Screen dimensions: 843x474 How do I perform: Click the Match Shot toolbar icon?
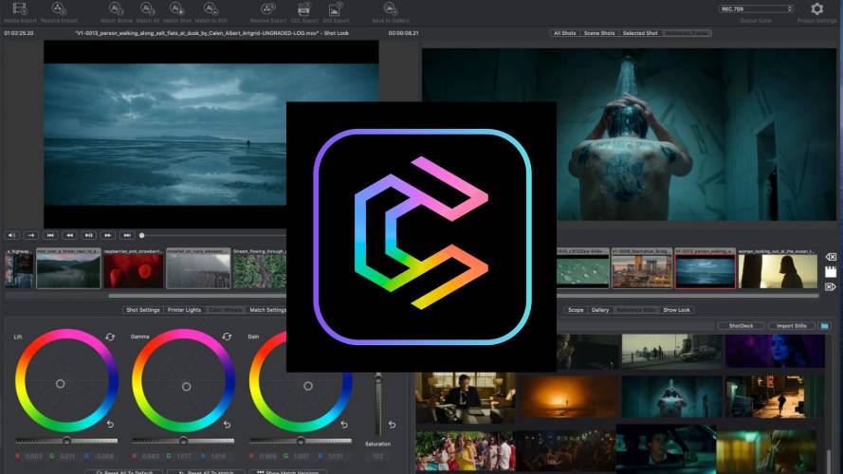click(177, 9)
